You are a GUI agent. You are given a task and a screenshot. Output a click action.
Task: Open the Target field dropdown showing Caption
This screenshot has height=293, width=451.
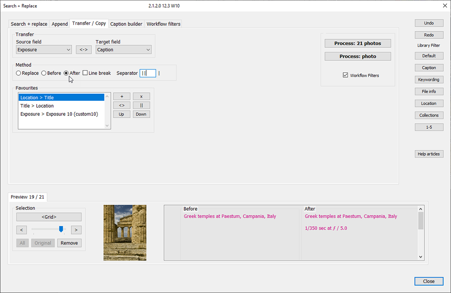tap(123, 49)
